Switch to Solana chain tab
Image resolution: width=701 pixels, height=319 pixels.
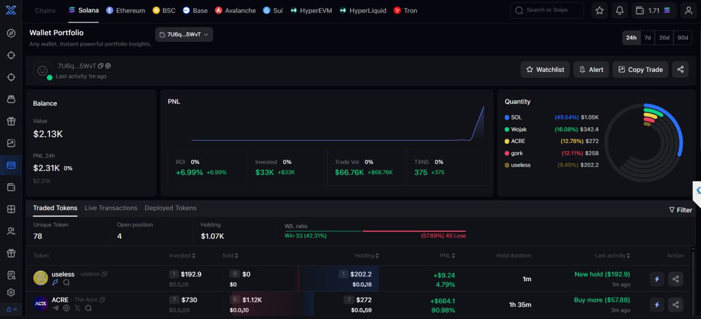84,11
